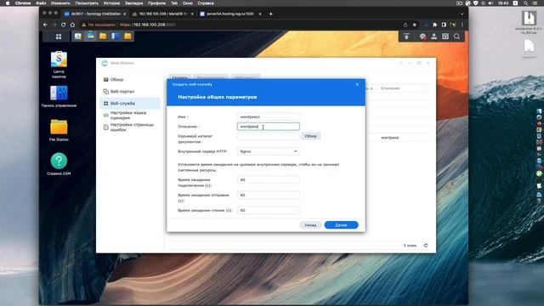Switch to the server54.hosting.reg.ru tab
The height and width of the screenshot is (306, 544).
click(230, 14)
